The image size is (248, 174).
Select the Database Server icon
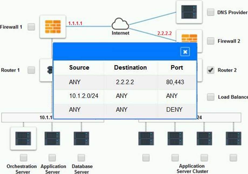point(81,138)
